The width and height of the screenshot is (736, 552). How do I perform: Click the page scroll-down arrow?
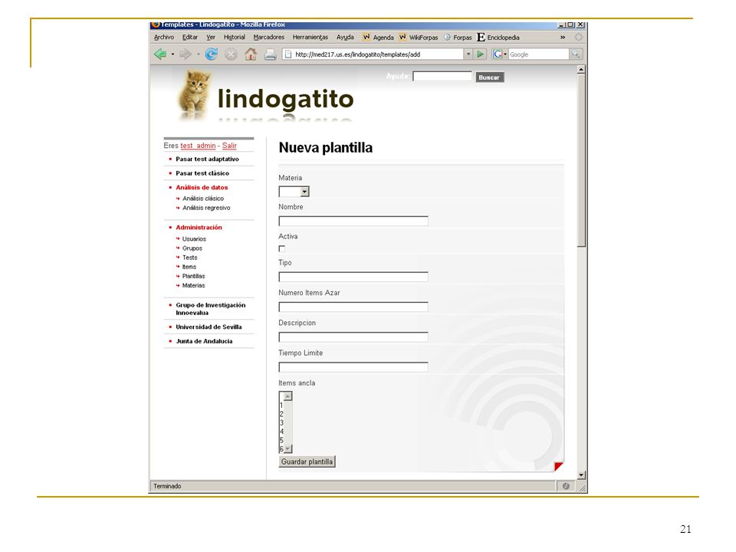click(x=581, y=475)
